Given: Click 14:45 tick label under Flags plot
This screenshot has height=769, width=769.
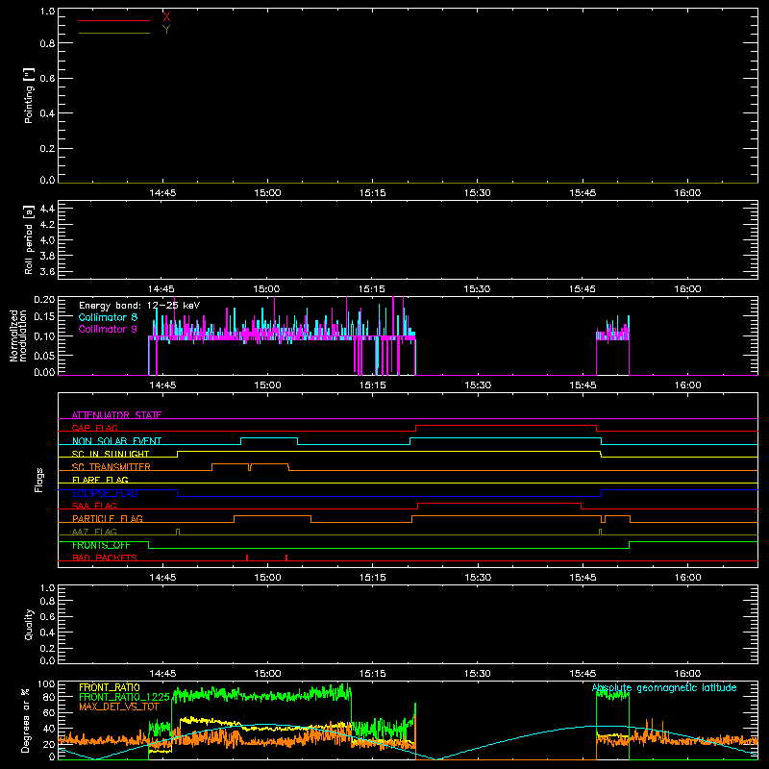Looking at the screenshot, I should click(x=162, y=578).
